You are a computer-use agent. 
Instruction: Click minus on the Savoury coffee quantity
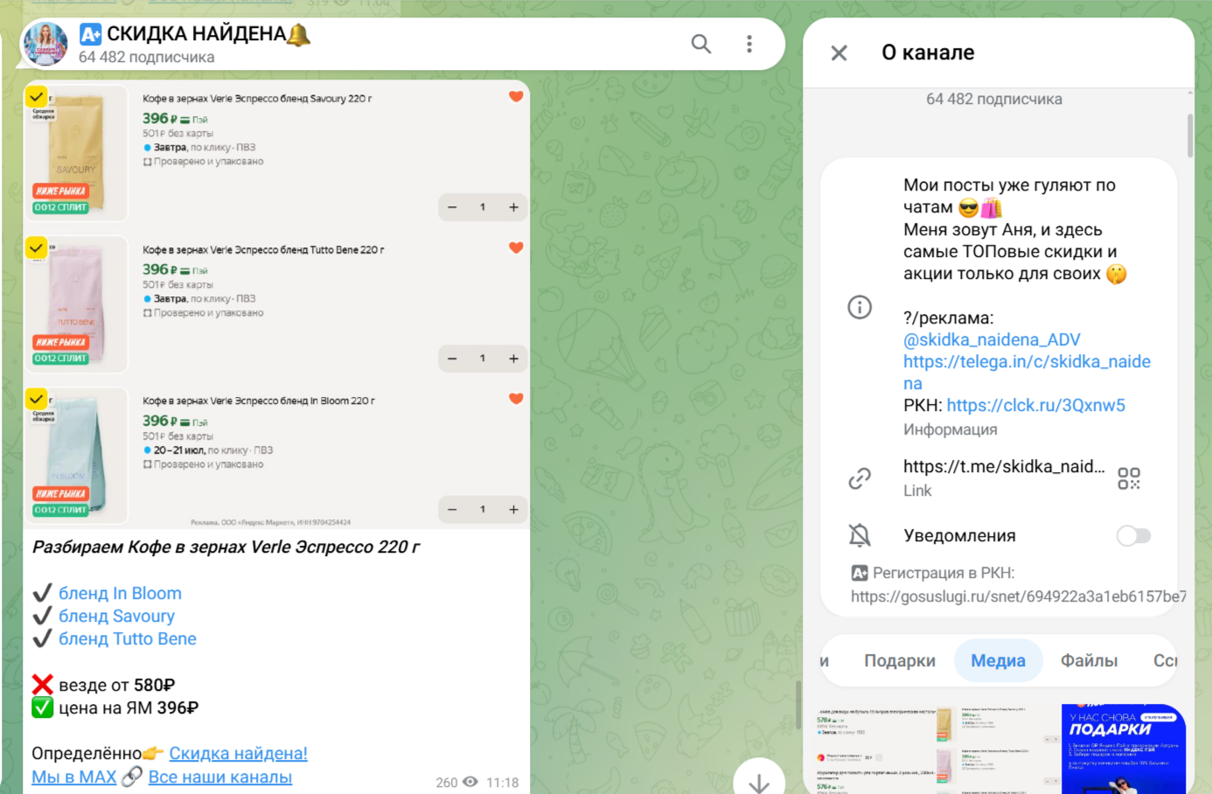(452, 207)
